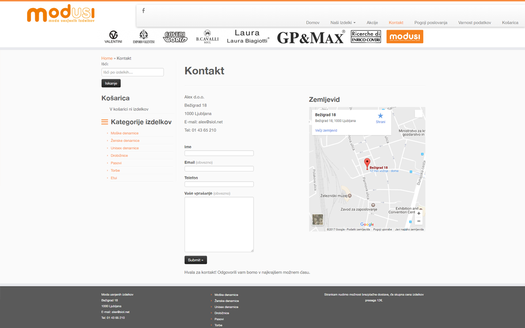Click the Facebook icon in the header
Viewport: 525px width, 328px height.
[x=143, y=11]
